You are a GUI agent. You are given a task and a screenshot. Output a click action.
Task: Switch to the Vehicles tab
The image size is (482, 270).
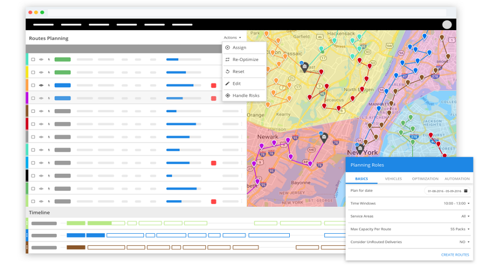click(393, 179)
